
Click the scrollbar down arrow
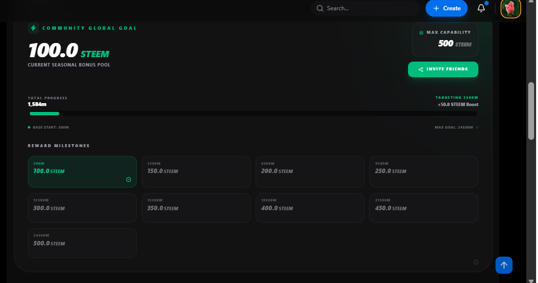tap(531, 281)
